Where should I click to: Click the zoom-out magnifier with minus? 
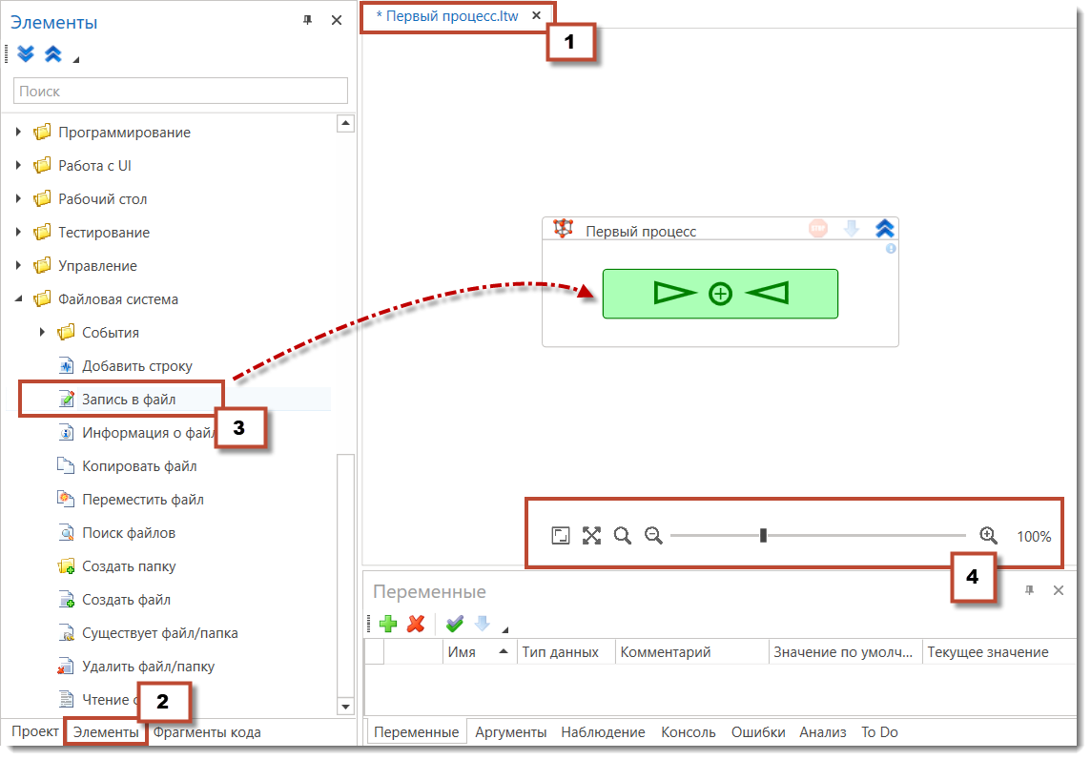click(653, 535)
